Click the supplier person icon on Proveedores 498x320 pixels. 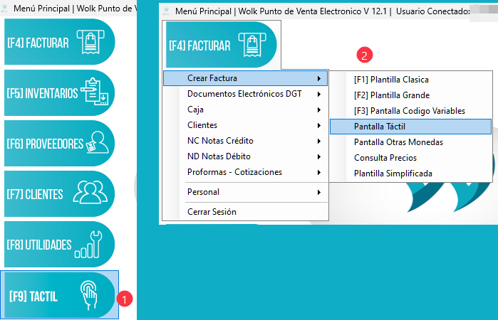point(96,143)
